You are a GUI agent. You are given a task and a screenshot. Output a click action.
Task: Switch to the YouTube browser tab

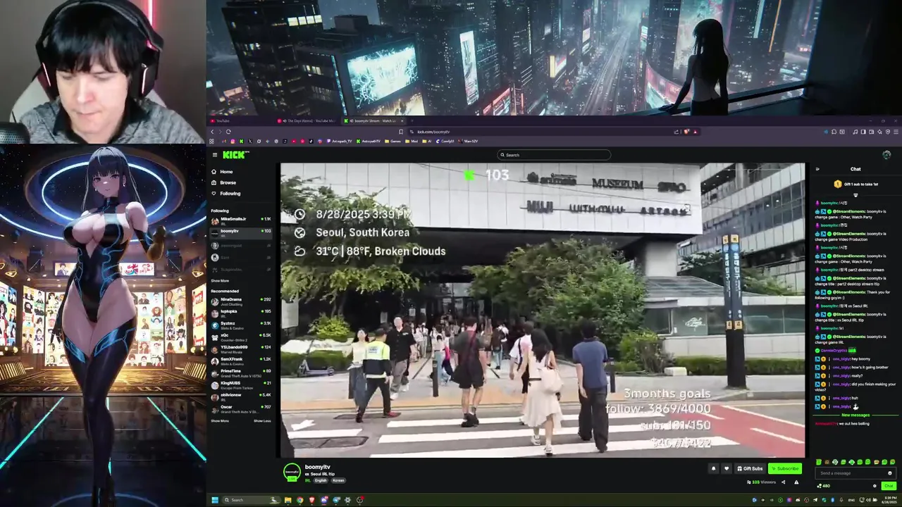click(x=240, y=121)
